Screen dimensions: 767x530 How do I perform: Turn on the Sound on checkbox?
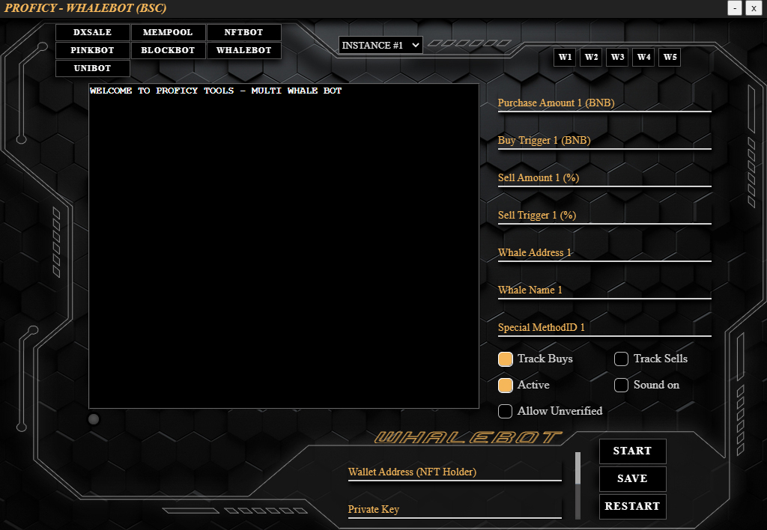pos(621,386)
